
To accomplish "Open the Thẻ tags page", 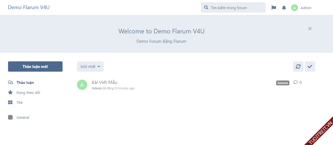I will (x=20, y=102).
